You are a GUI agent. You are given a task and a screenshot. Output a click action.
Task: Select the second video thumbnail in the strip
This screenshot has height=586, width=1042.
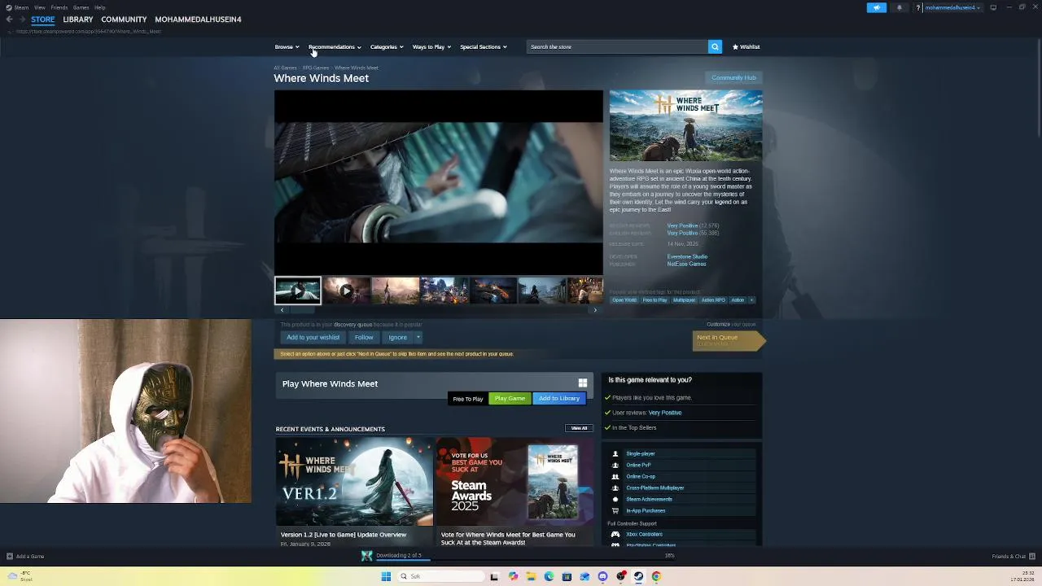[x=346, y=290]
